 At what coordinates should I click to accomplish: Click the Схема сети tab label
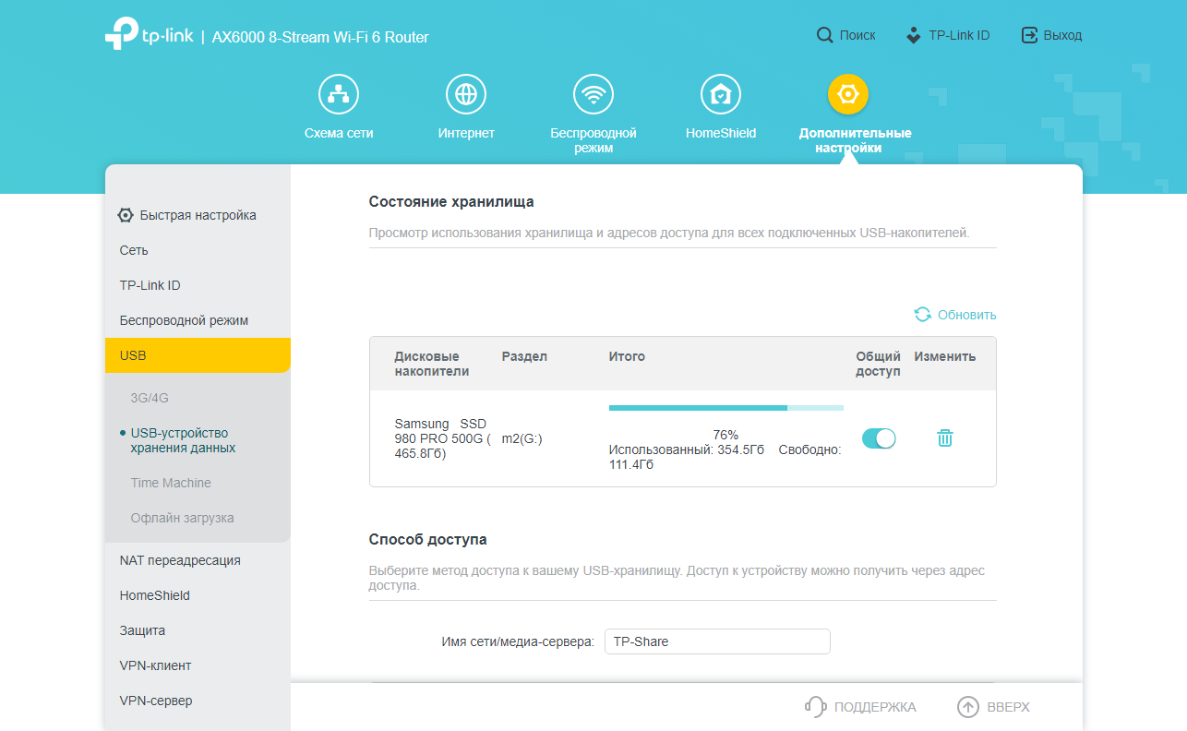coord(339,133)
